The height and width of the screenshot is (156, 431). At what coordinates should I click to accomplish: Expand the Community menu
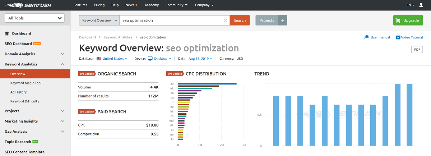click(176, 5)
